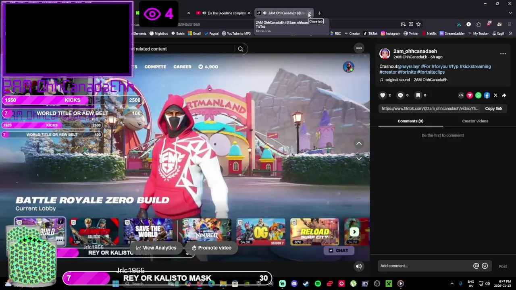Open taskbar volume control
This screenshot has height=290, width=516.
pyautogui.click(x=487, y=284)
